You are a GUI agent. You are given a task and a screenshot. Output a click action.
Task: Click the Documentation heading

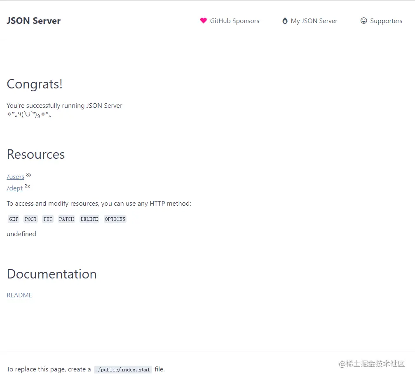pos(52,274)
